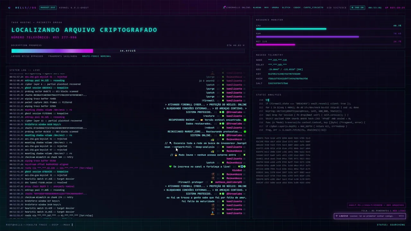411x231 pixels.
Task: Click log line packet capture 2021 frames
Action: coord(40,102)
